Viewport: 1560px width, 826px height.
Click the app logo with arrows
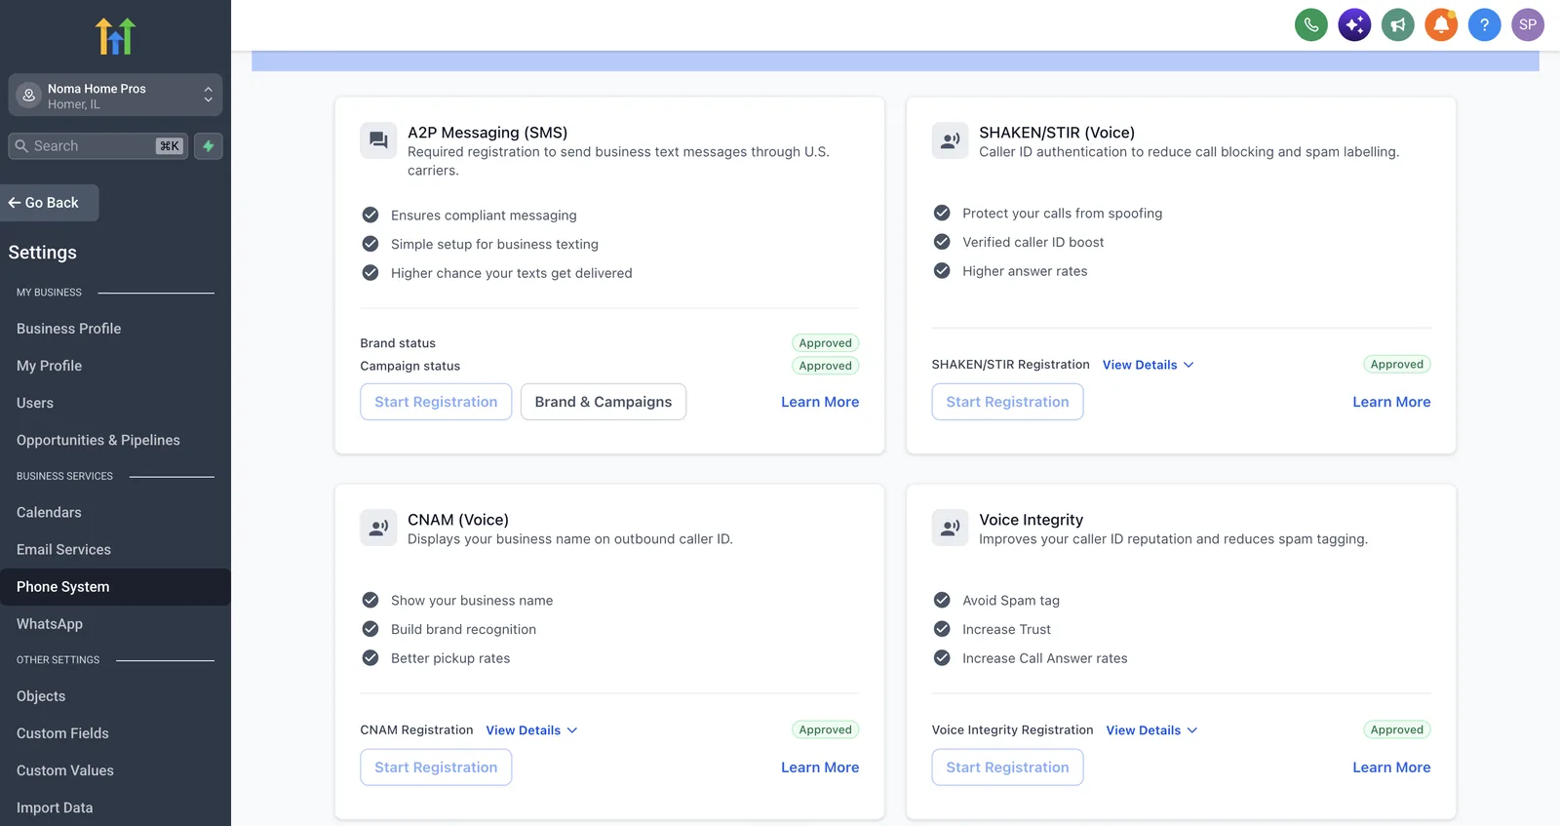click(x=115, y=36)
